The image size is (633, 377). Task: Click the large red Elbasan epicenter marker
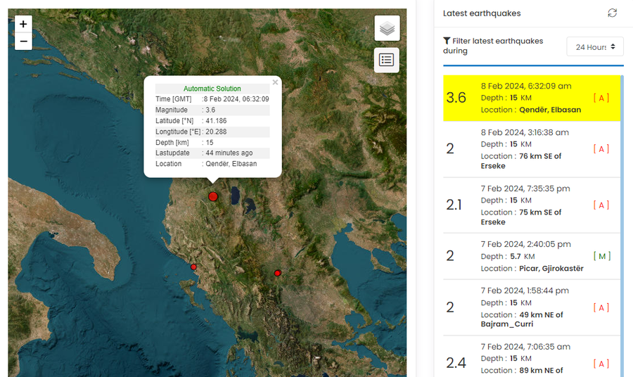point(213,197)
